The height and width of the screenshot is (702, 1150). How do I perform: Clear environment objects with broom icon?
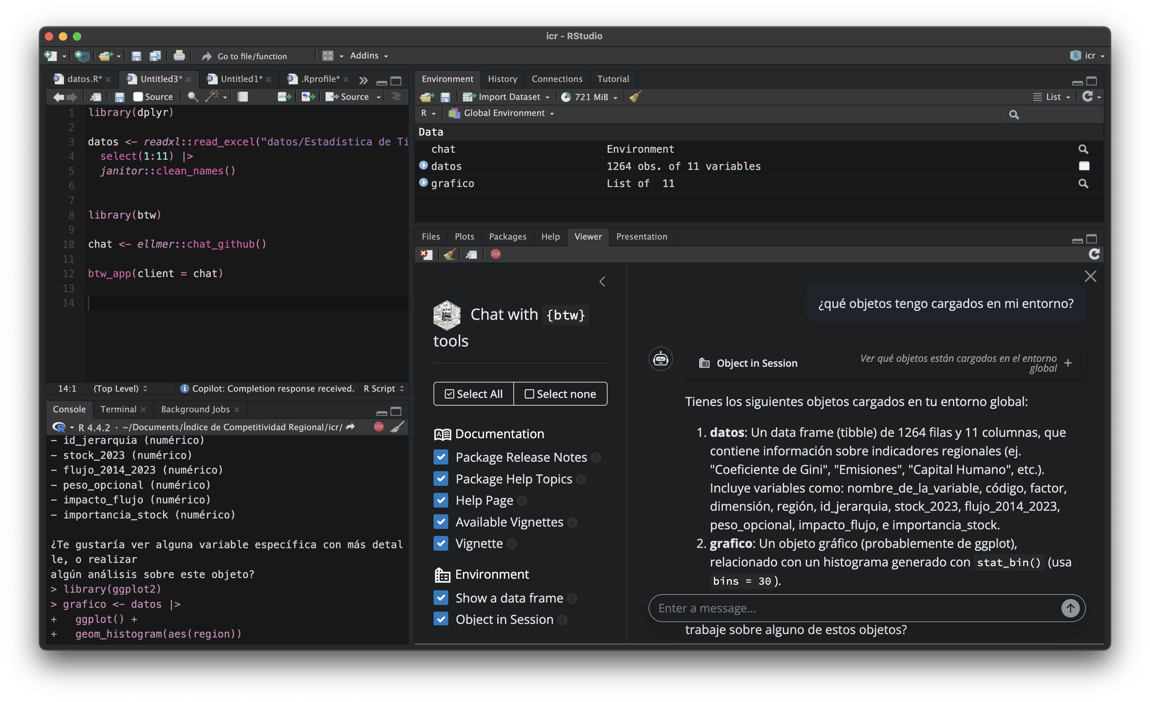point(635,97)
